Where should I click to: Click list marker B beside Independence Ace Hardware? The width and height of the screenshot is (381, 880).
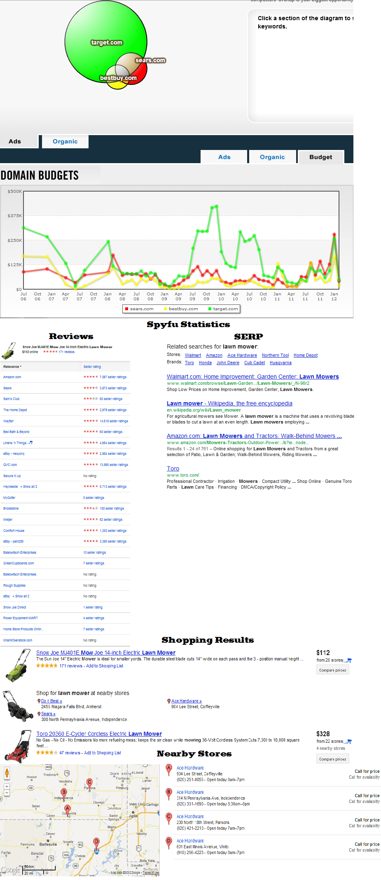169,793
